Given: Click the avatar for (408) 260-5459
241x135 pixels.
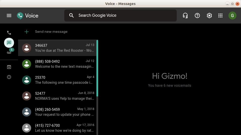Looking at the screenshot, I should (27, 112).
